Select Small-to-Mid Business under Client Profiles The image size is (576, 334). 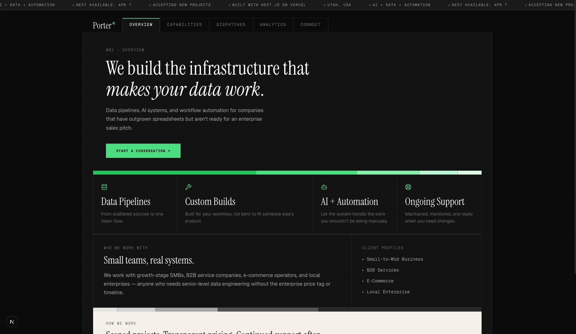click(x=395, y=259)
